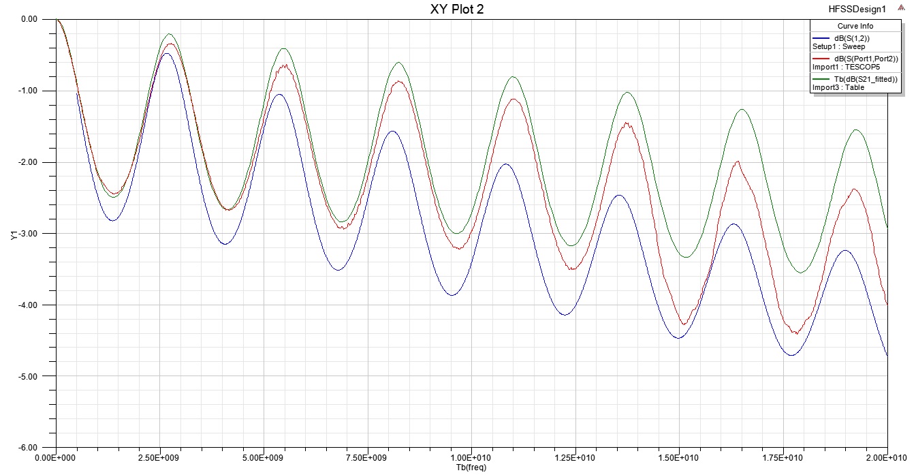Click the 0.00E+000 x-axis tick value
Screen dimensions: 916x475
(x=56, y=457)
